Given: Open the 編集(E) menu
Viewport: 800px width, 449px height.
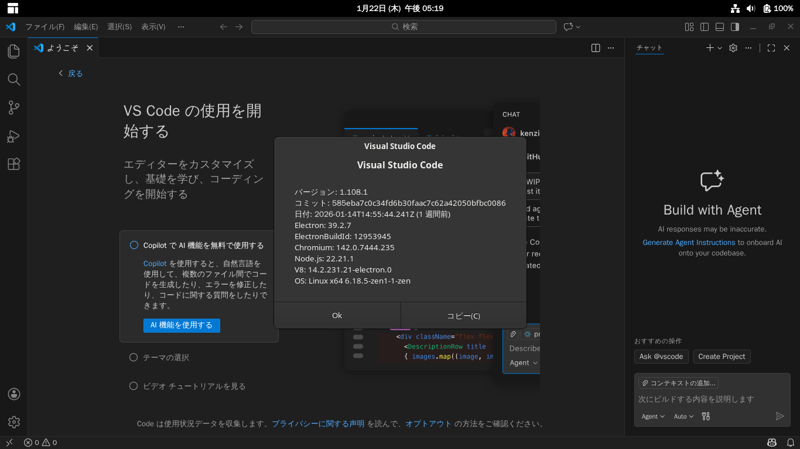Looking at the screenshot, I should (x=86, y=27).
